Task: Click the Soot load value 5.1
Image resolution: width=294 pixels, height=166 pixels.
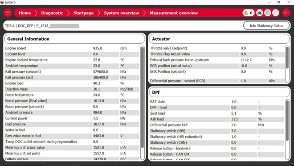Action: coord(233,113)
